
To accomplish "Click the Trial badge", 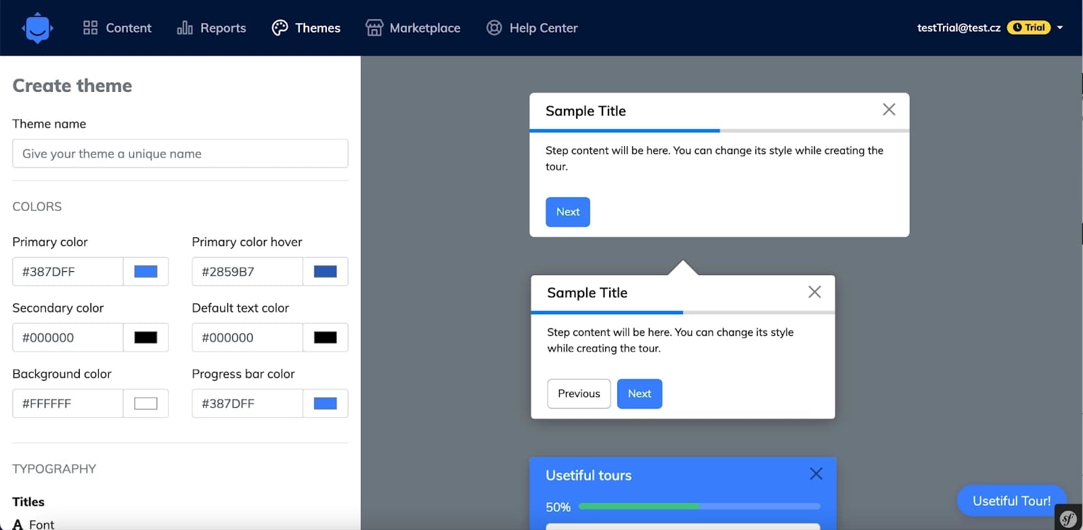I will point(1029,28).
